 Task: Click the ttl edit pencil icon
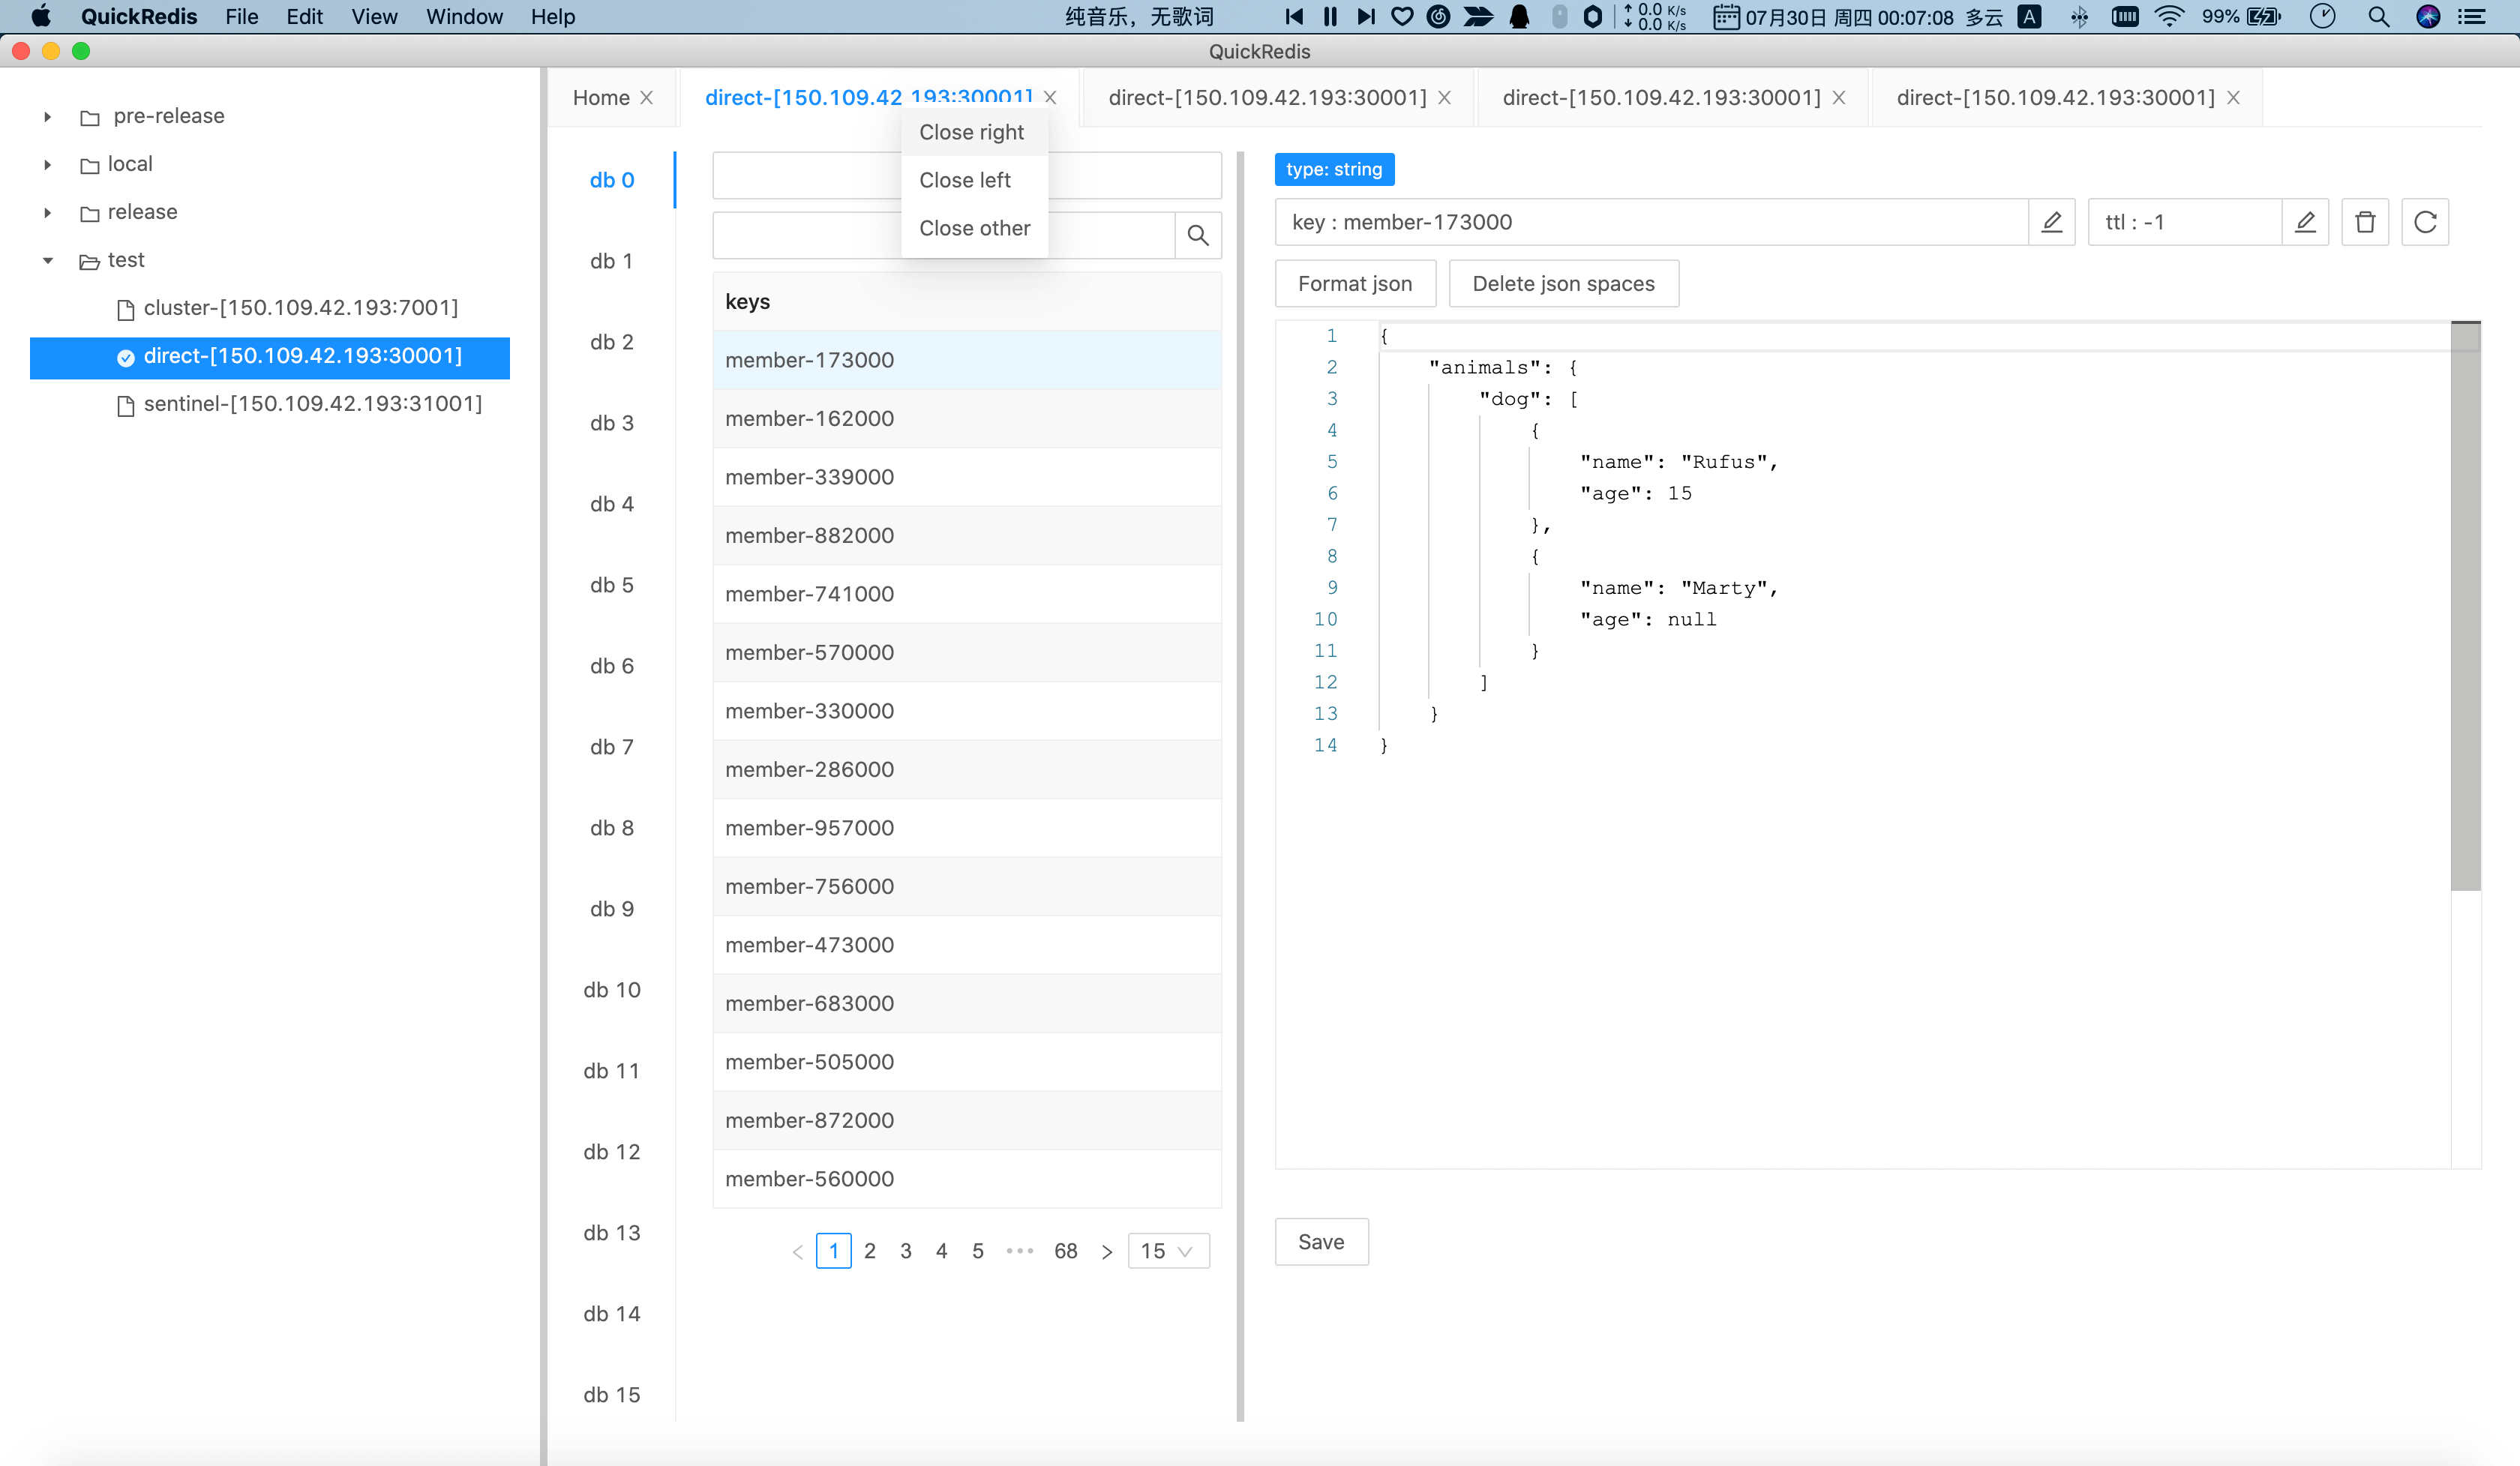click(x=2305, y=222)
